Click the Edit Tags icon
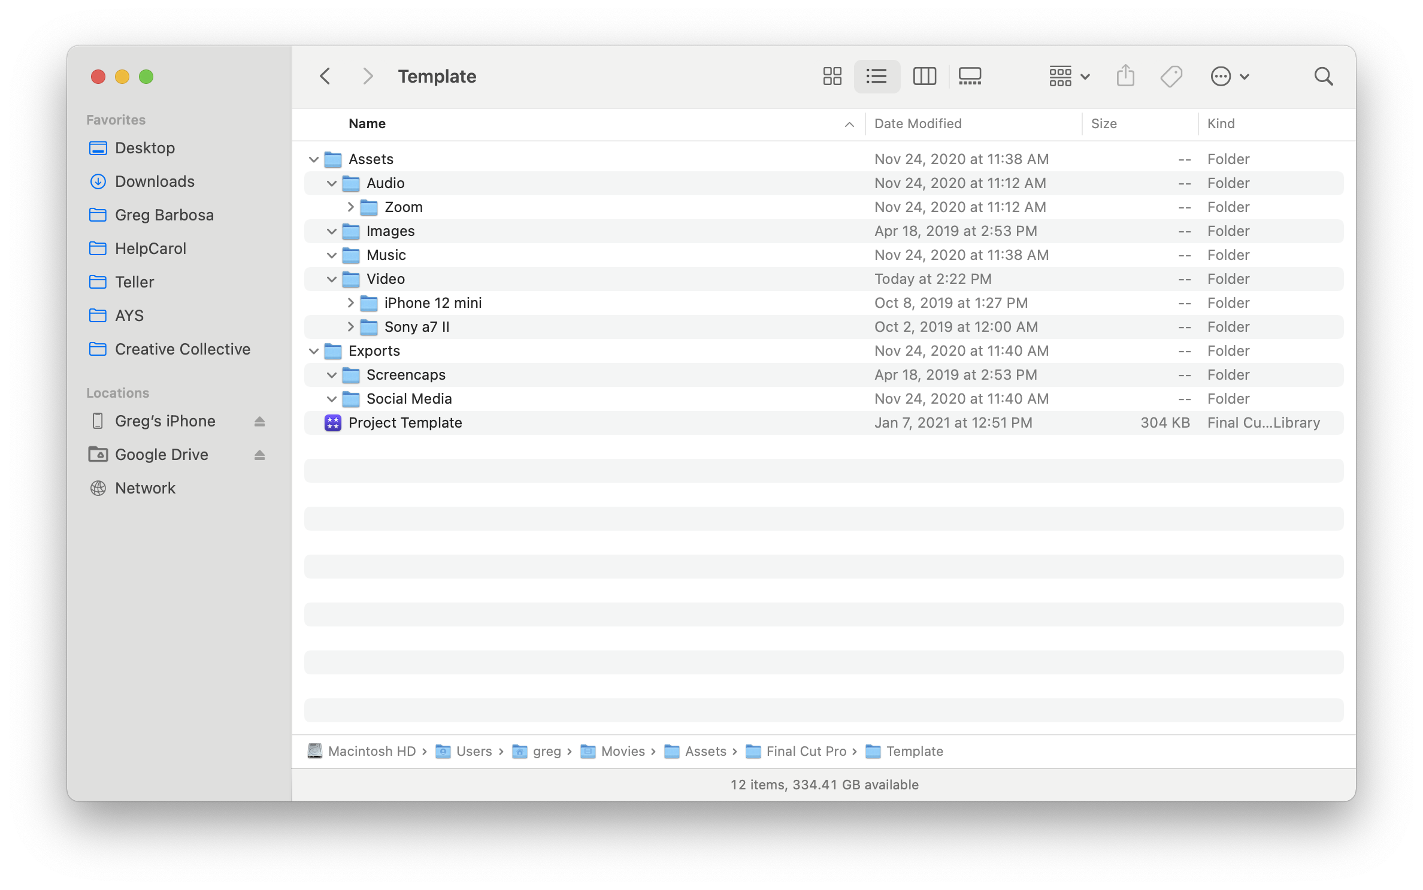Viewport: 1423px width, 890px height. point(1171,76)
